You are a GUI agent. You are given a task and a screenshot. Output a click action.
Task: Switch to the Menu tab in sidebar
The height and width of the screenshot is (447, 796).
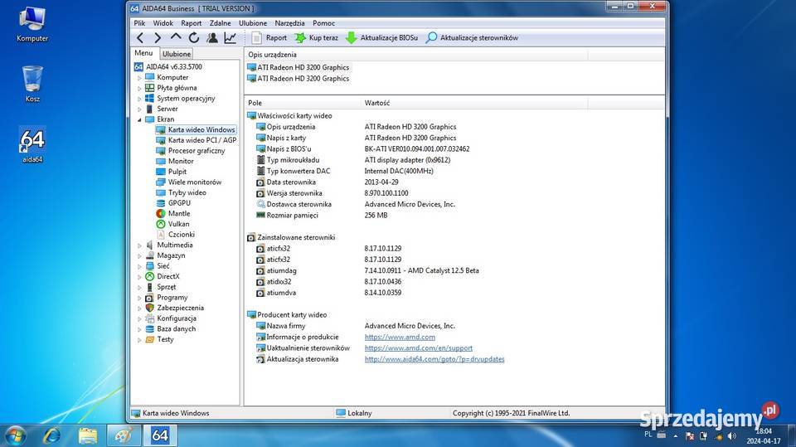pyautogui.click(x=143, y=53)
